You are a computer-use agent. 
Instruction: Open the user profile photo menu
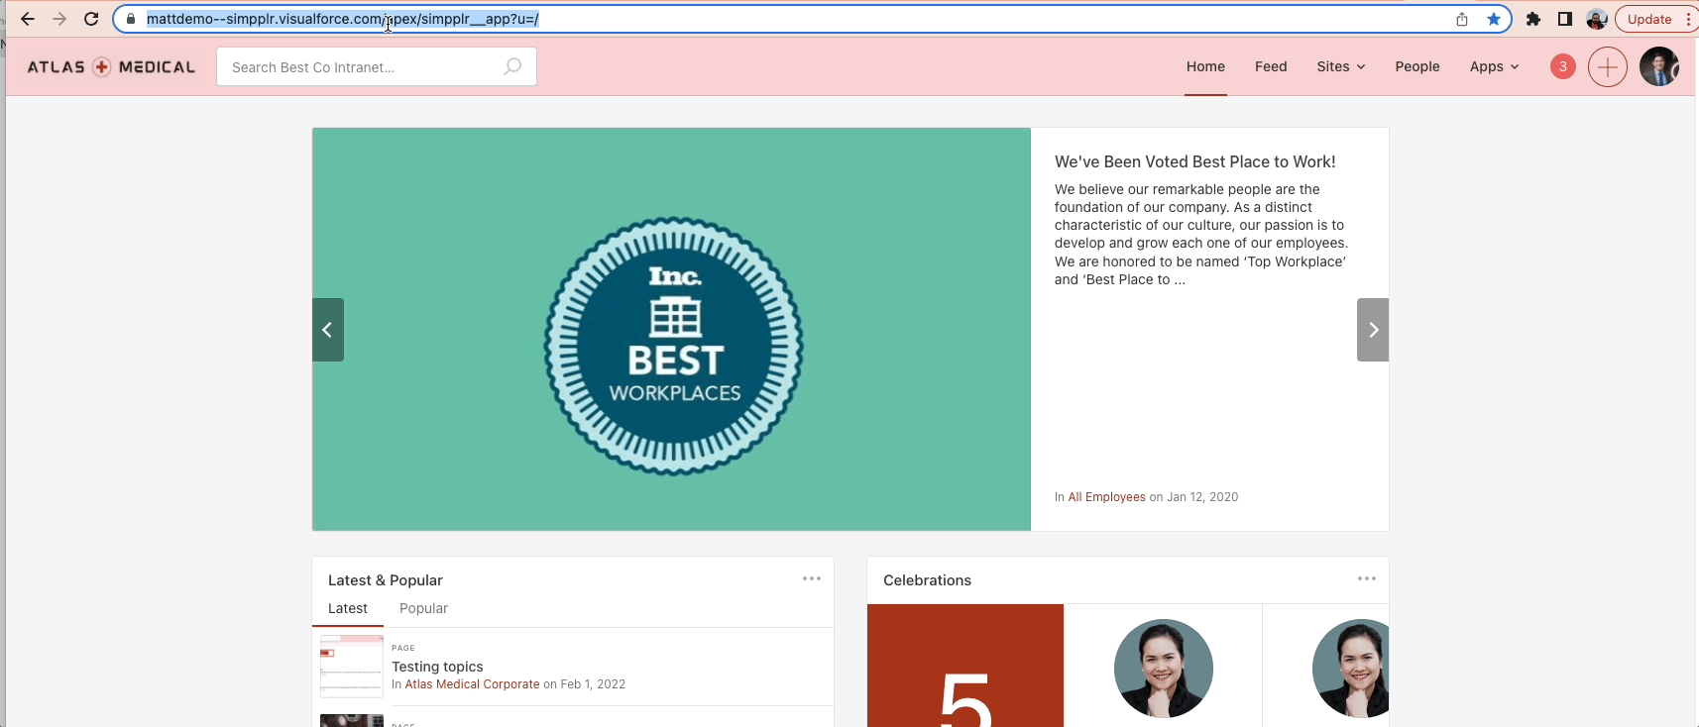tap(1659, 66)
